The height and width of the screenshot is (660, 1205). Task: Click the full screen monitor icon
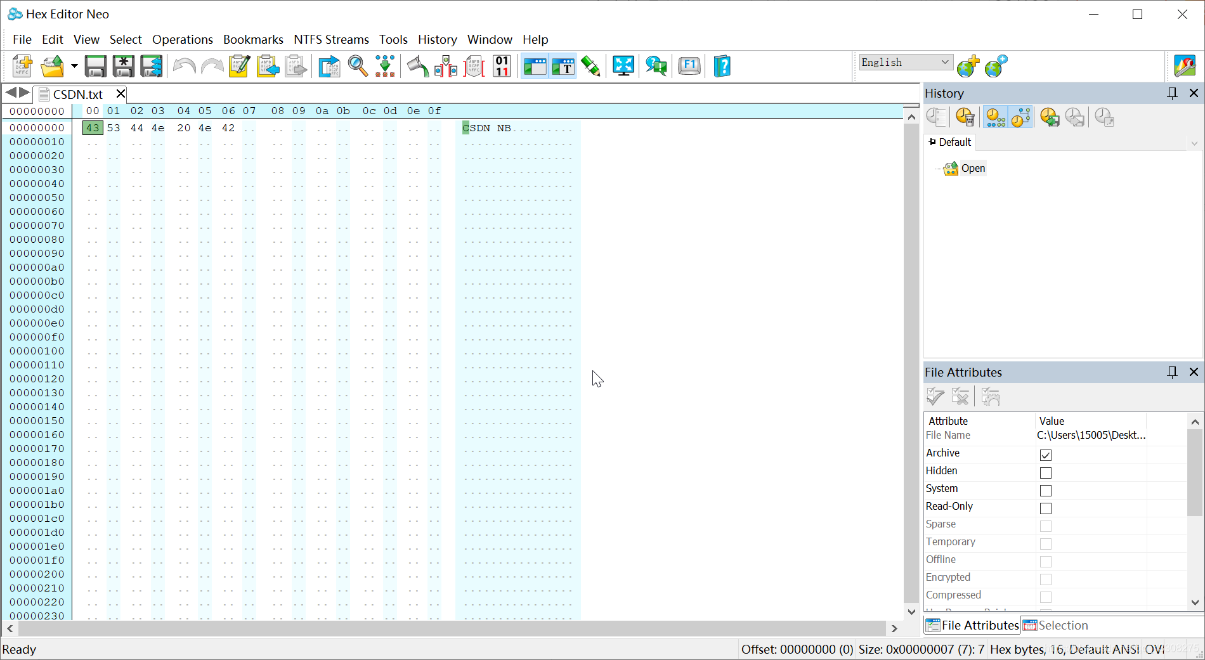[623, 66]
